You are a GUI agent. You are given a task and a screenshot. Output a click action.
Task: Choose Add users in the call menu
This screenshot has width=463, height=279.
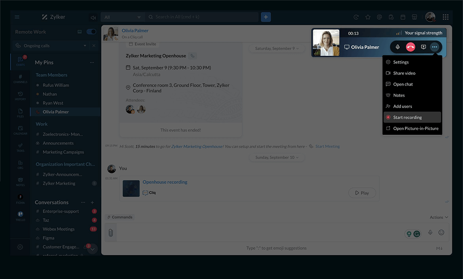(x=402, y=106)
